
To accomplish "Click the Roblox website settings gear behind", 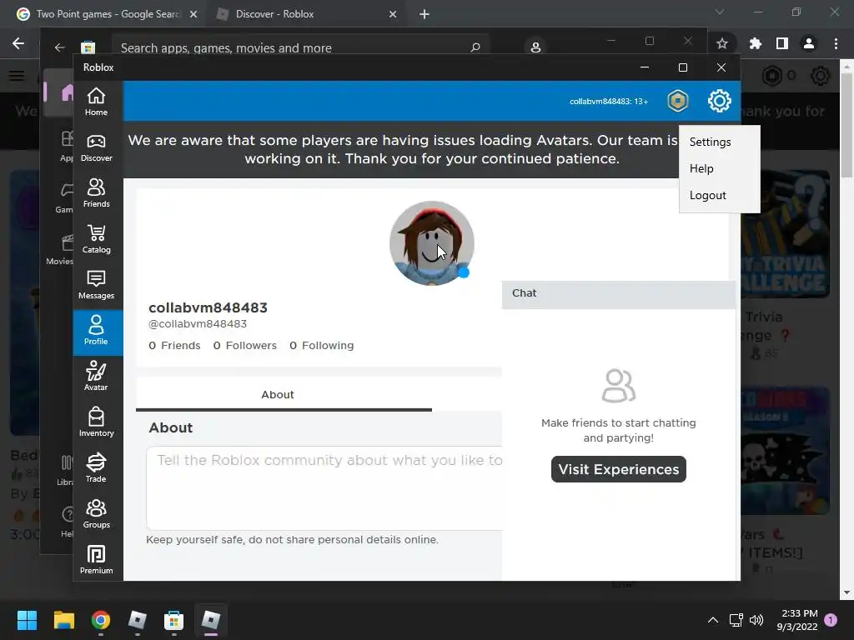I will (820, 76).
